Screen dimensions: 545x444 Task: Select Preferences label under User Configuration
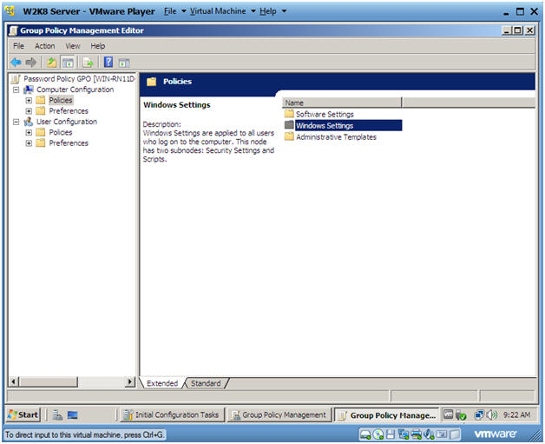[69, 143]
